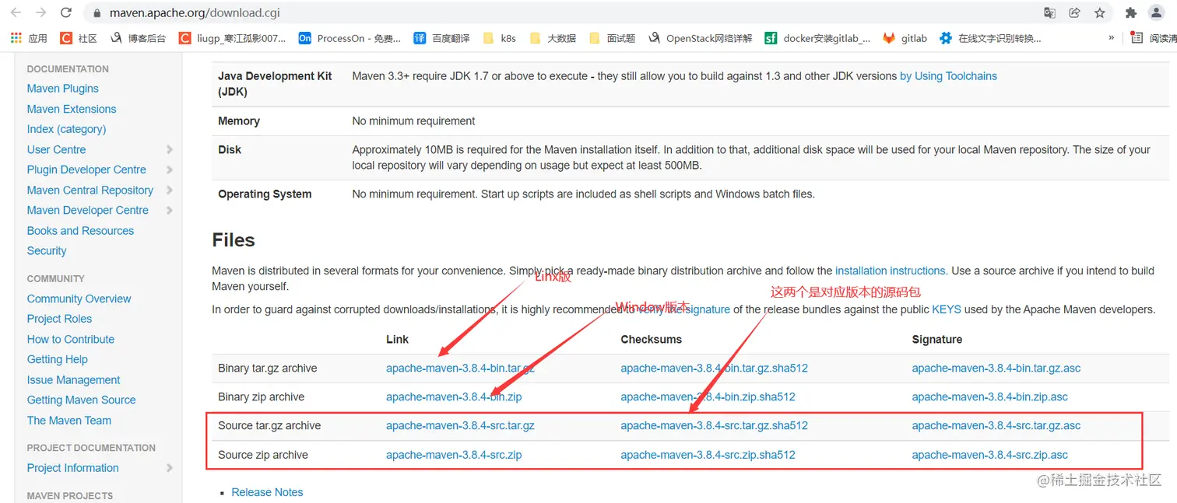Open the 面试题 bookmark folder

[x=612, y=38]
